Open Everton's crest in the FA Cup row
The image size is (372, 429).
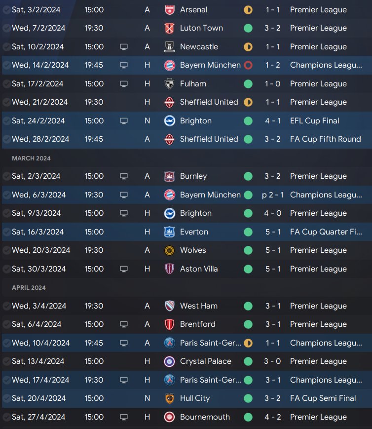point(169,232)
